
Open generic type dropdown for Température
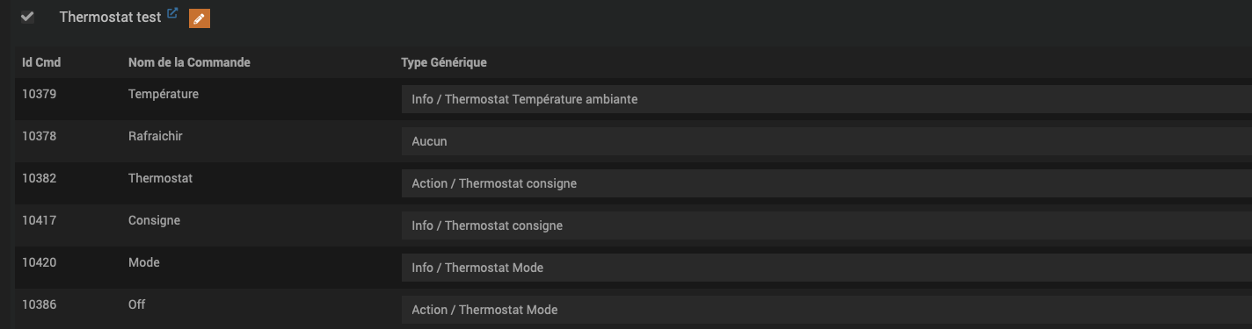(826, 99)
